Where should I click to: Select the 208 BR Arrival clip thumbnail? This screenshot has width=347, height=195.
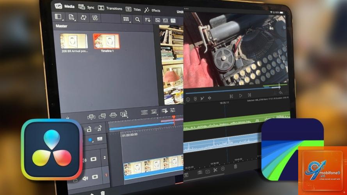click(x=74, y=41)
